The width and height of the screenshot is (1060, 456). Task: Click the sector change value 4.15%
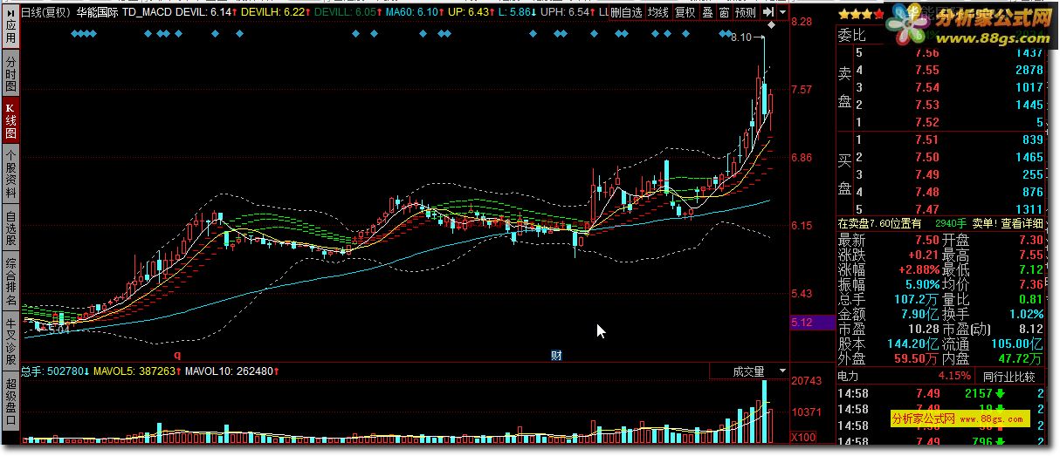[x=954, y=377]
